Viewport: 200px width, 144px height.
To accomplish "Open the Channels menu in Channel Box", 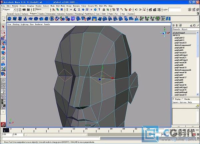I will [x=176, y=29].
